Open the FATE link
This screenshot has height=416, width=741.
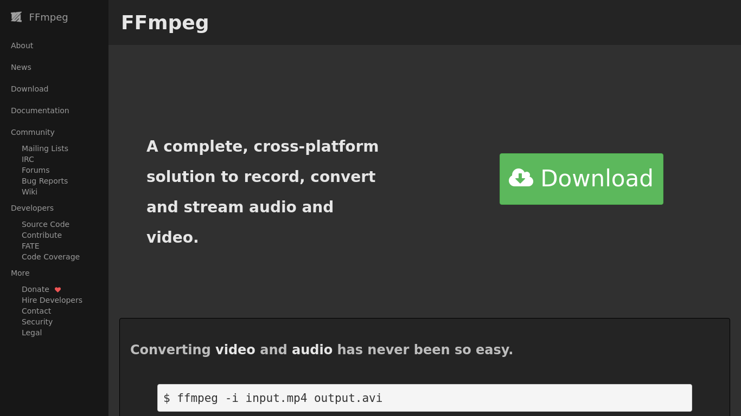click(30, 246)
